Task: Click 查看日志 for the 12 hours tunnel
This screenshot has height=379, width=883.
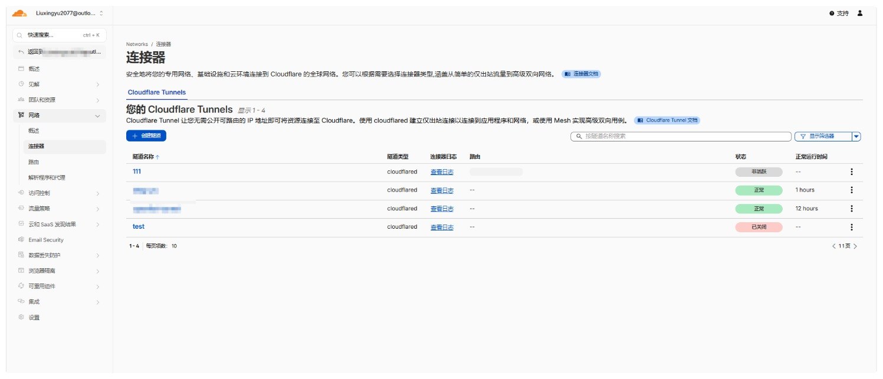Action: pyautogui.click(x=442, y=209)
